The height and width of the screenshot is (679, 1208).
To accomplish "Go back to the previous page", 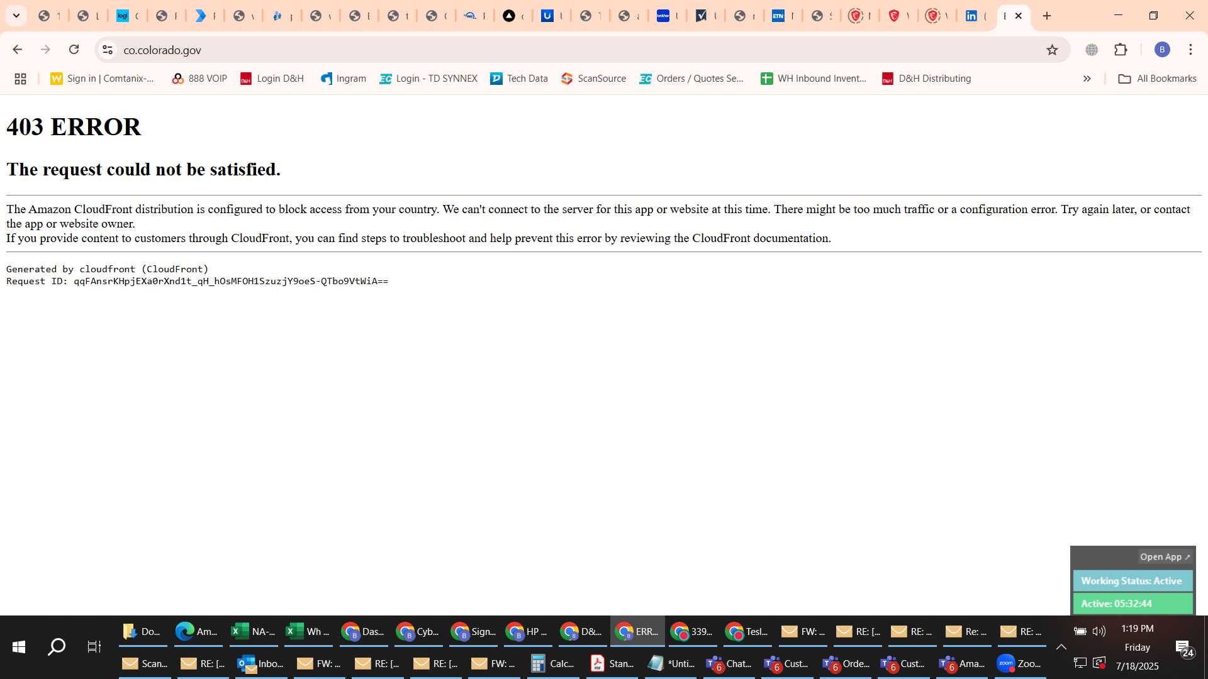I will point(17,50).
